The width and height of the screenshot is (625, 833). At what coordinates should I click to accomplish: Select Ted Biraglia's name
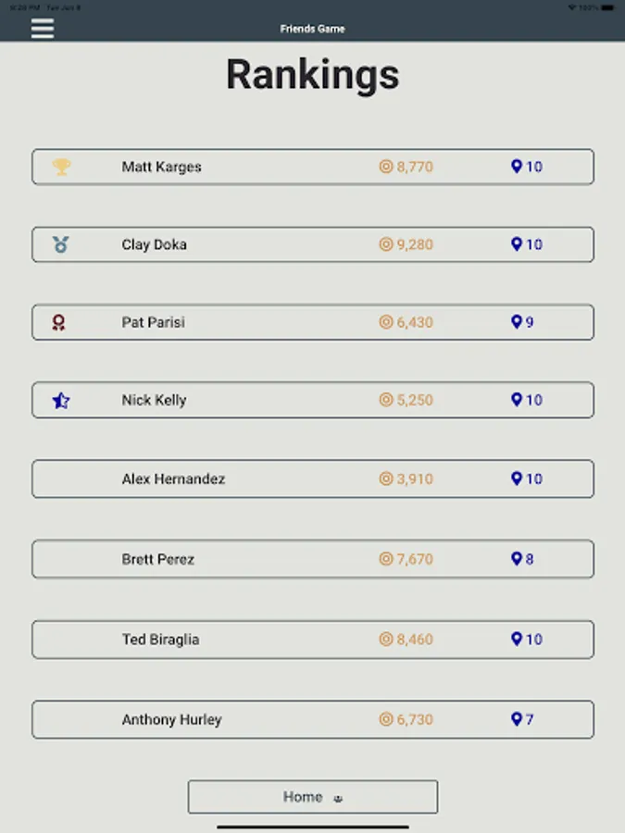pyautogui.click(x=160, y=639)
